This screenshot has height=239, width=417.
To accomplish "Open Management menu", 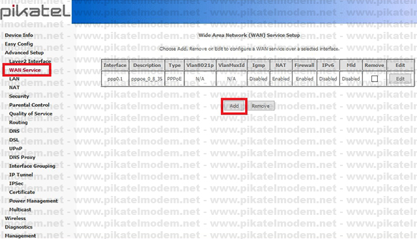I will point(20,236).
